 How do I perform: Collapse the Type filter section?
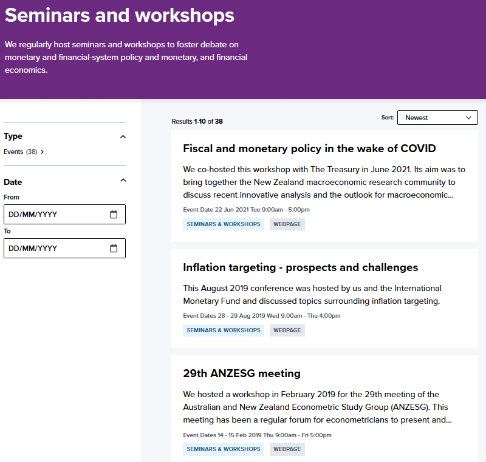123,136
